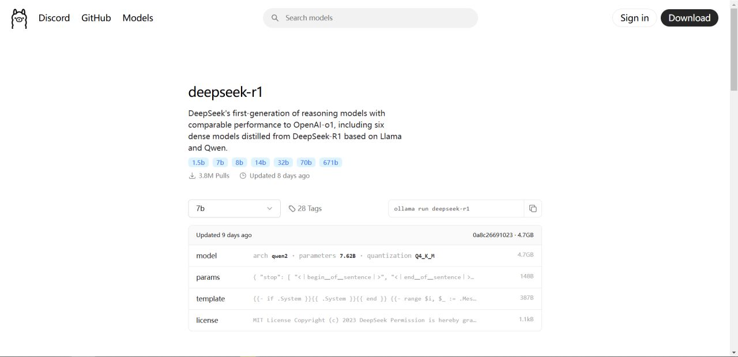Click the tag icon beside 28 Tags
The image size is (738, 357).
point(292,208)
